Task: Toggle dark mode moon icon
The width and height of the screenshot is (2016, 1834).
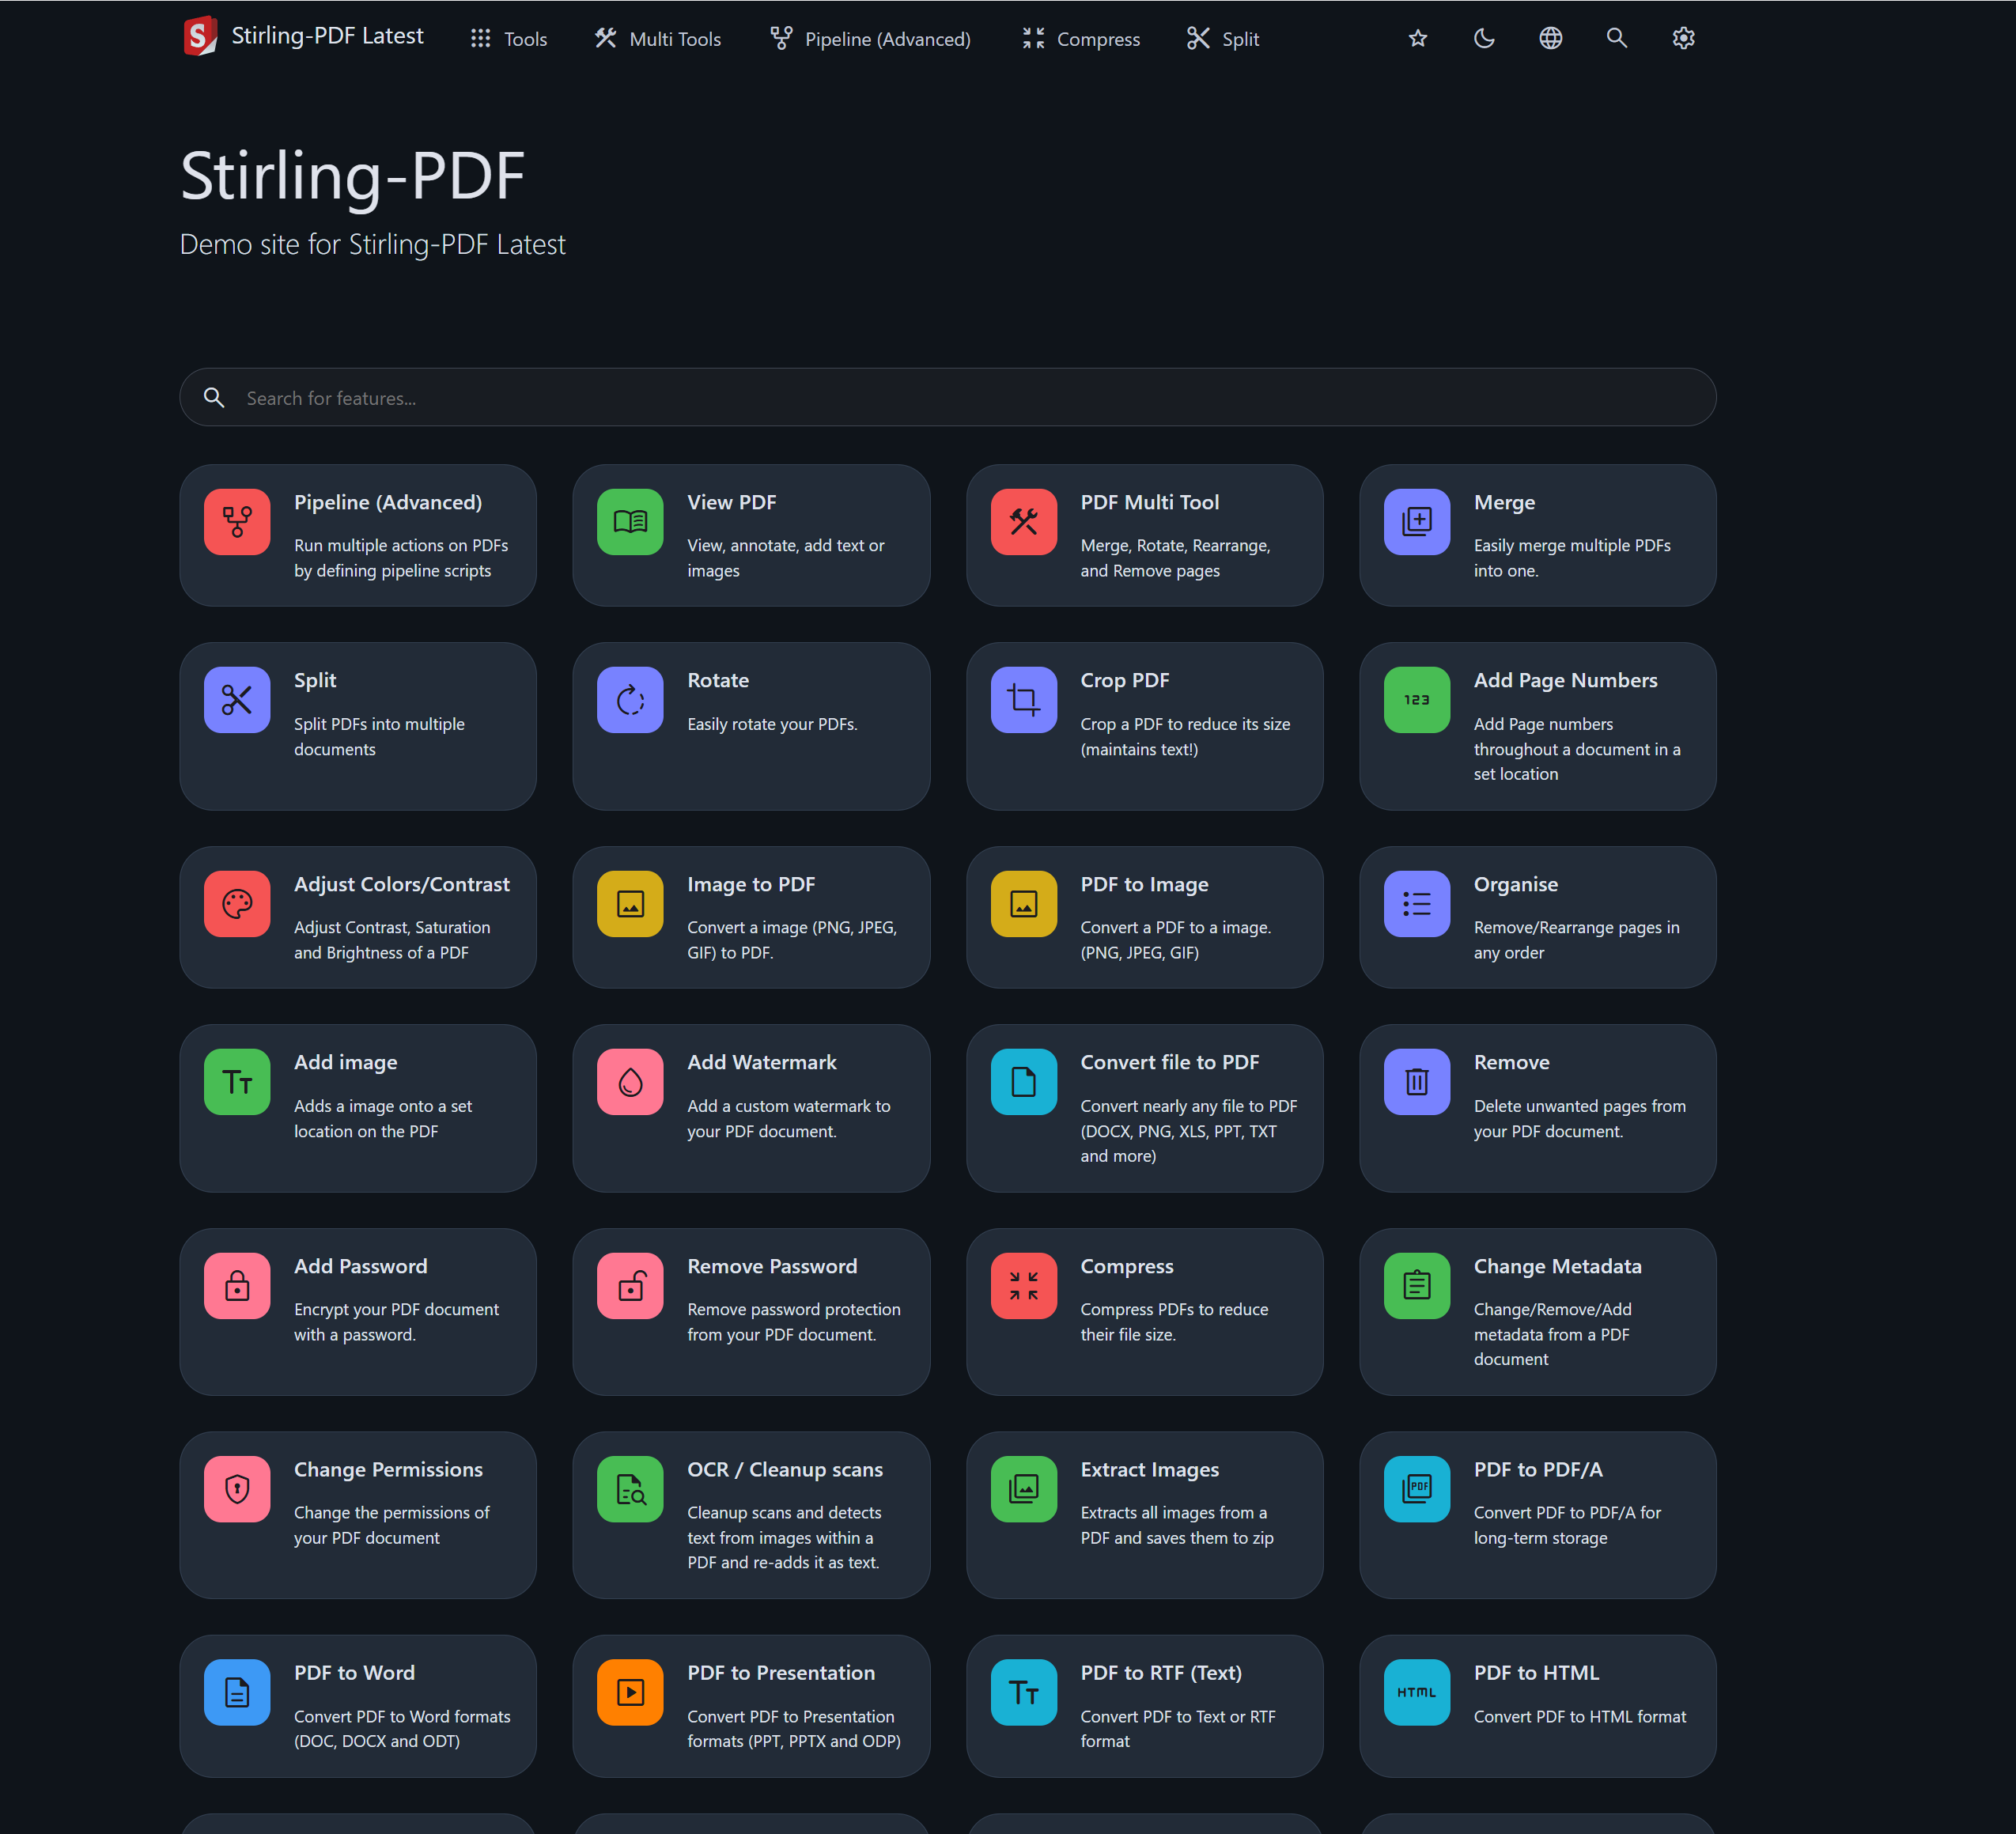Action: click(x=1484, y=38)
